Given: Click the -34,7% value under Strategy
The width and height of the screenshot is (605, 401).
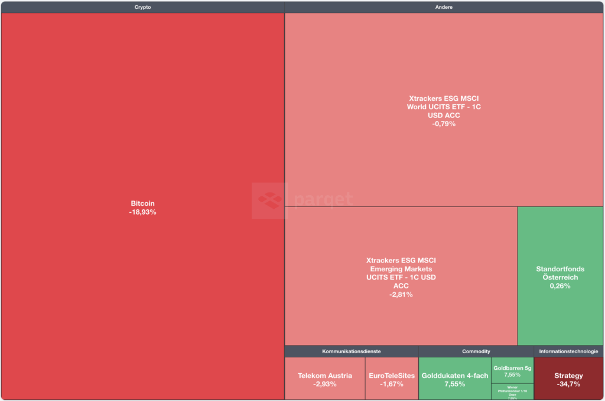Looking at the screenshot, I should 568,384.
